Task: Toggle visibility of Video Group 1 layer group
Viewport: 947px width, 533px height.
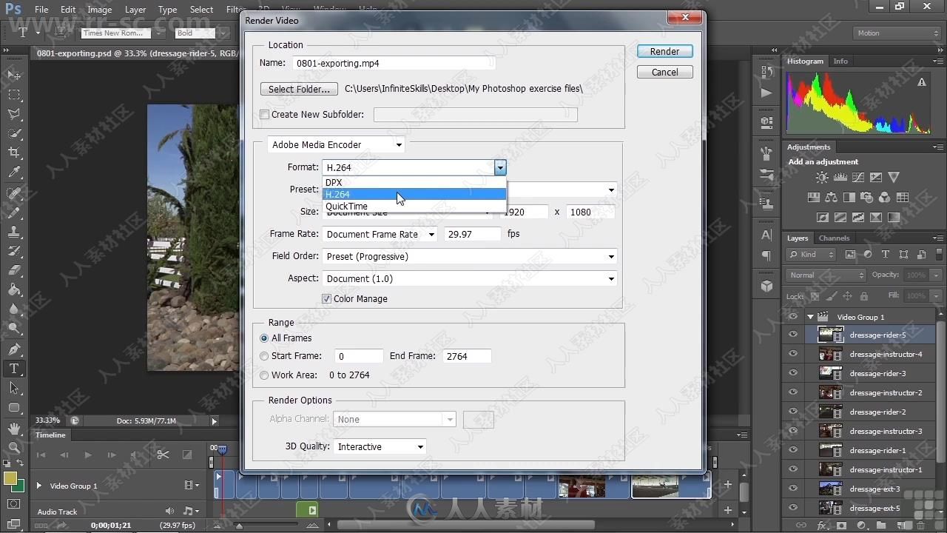Action: click(x=793, y=316)
